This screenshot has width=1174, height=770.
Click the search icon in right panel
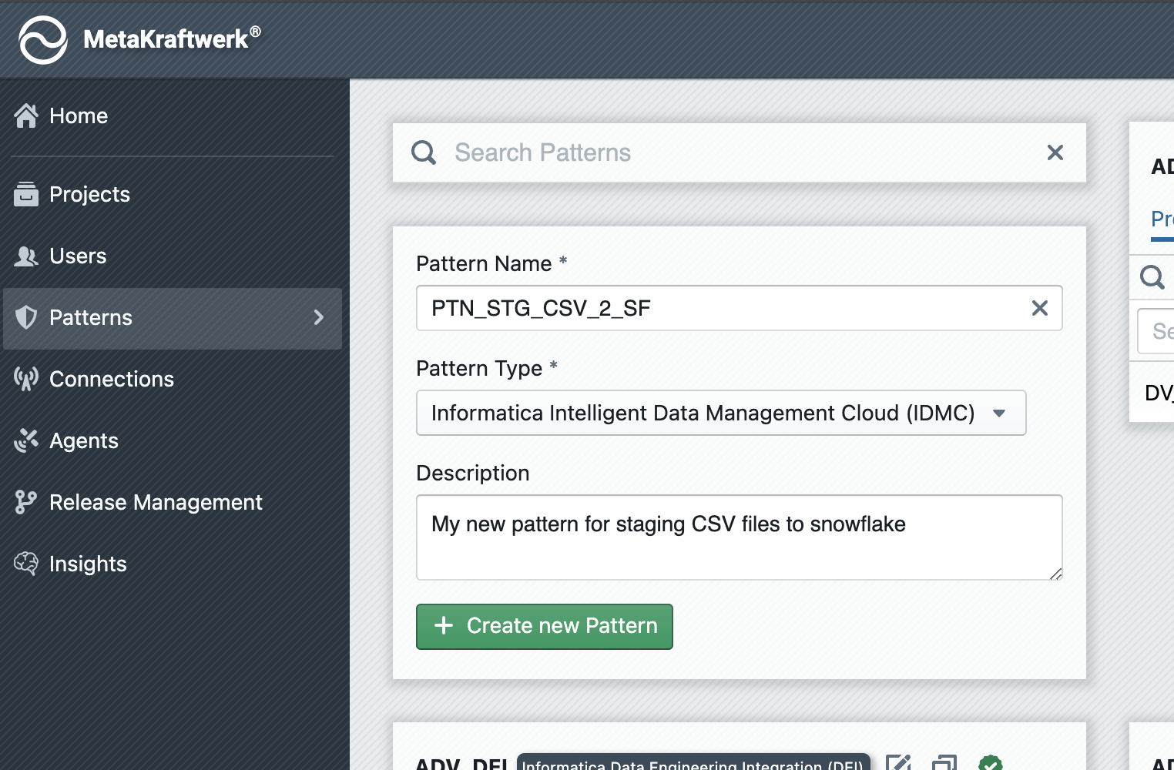[1152, 276]
